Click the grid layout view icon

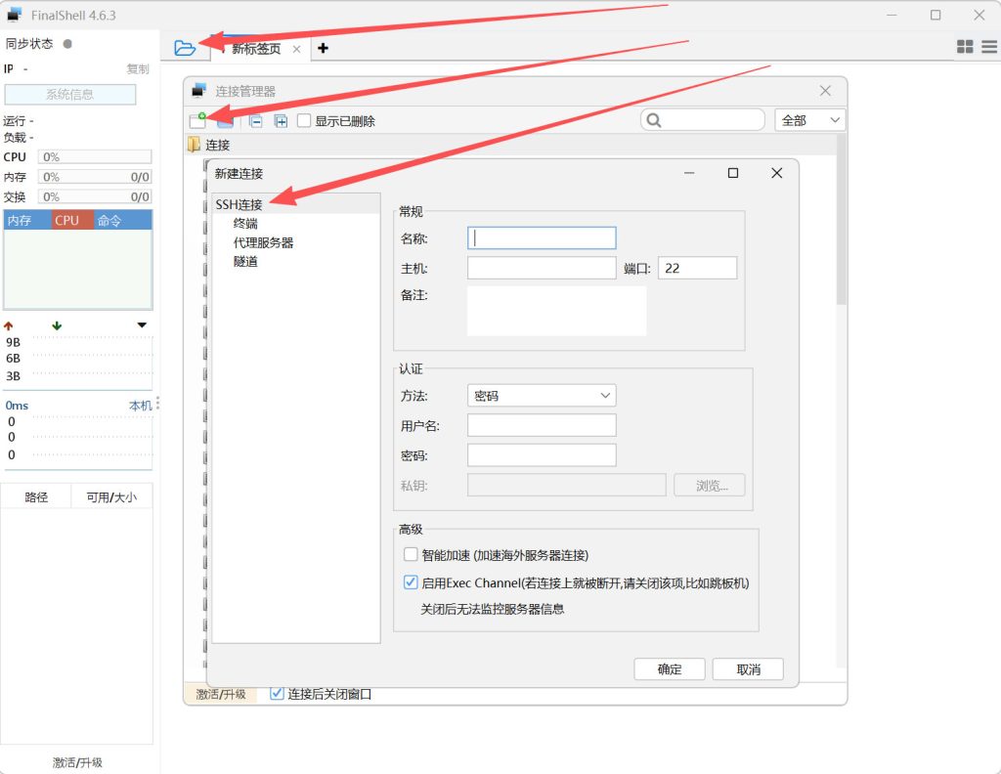click(x=965, y=47)
